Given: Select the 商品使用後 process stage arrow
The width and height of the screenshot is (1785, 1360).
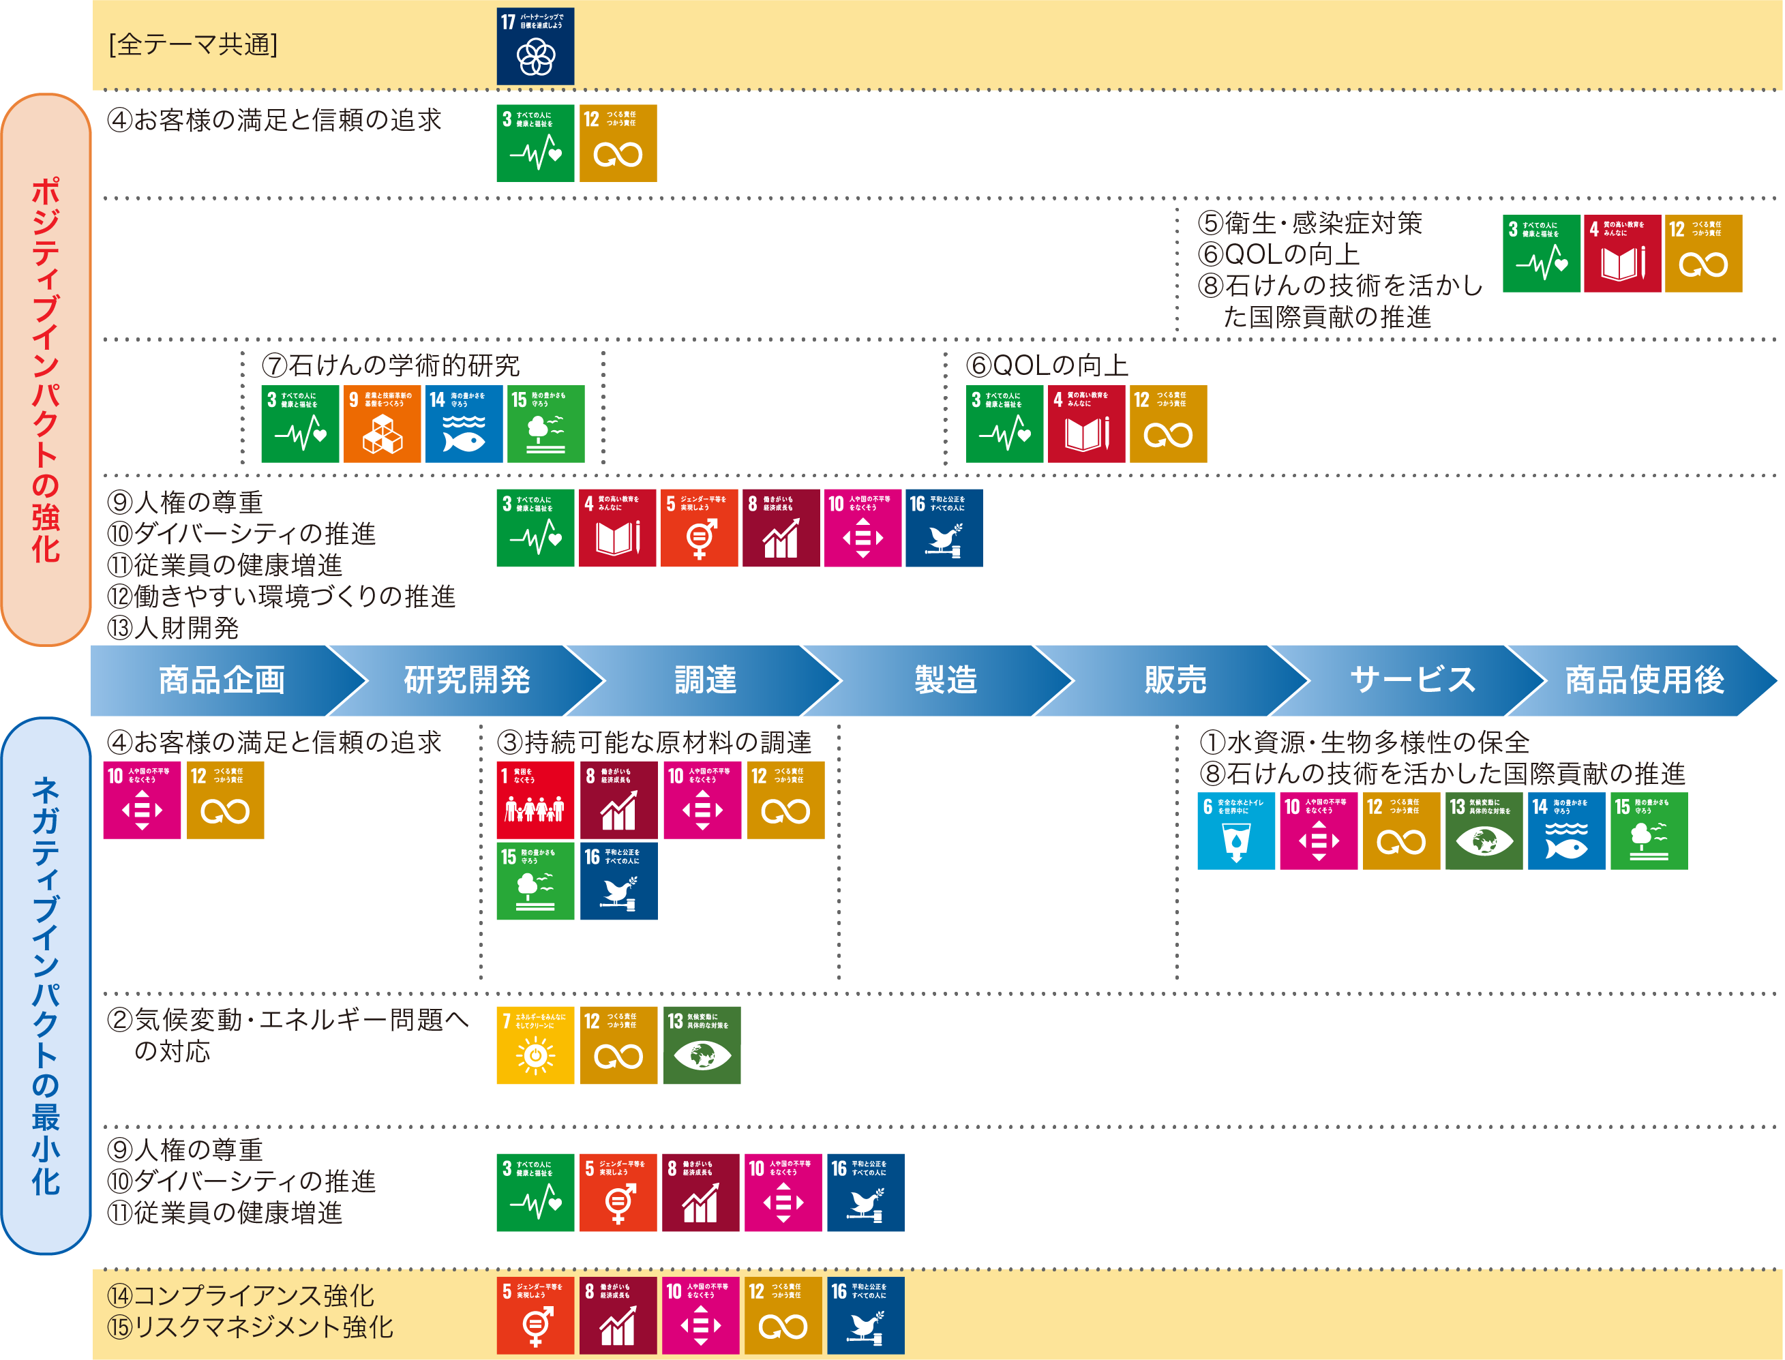Looking at the screenshot, I should [x=1644, y=681].
